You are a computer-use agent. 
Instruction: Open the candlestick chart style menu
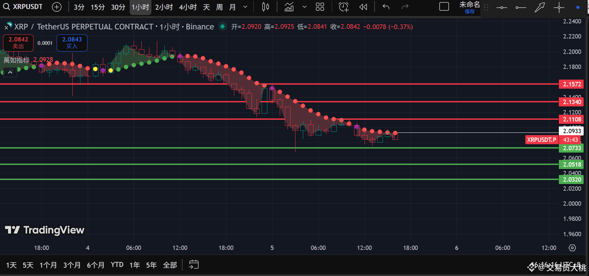click(265, 7)
